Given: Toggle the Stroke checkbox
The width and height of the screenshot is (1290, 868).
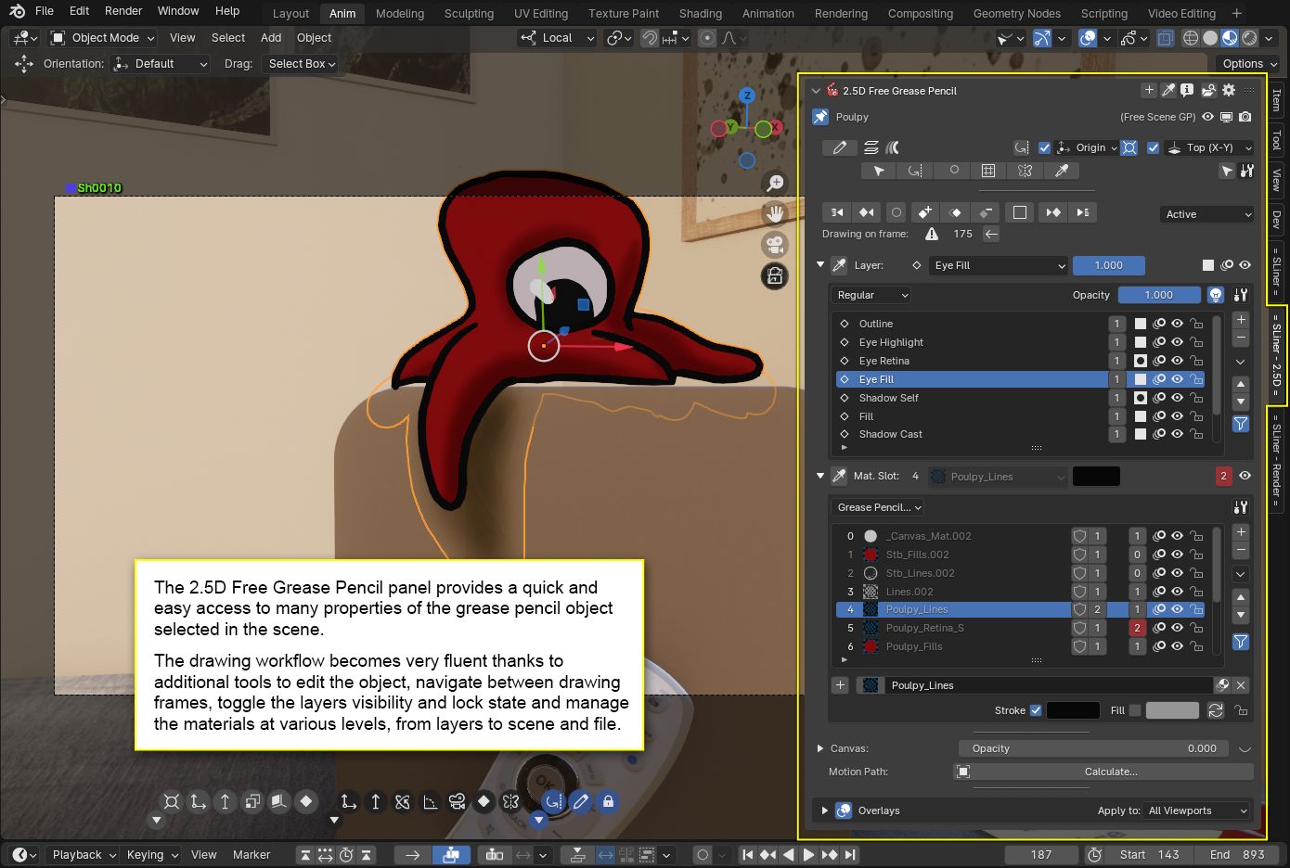Looking at the screenshot, I should click(x=1036, y=710).
